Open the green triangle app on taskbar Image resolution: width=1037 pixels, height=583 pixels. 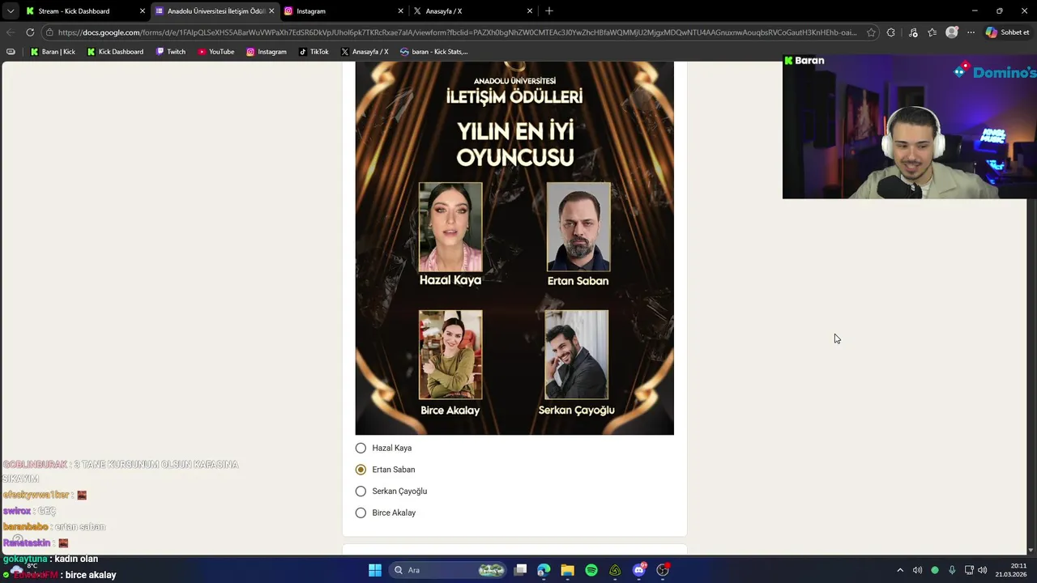(x=615, y=570)
